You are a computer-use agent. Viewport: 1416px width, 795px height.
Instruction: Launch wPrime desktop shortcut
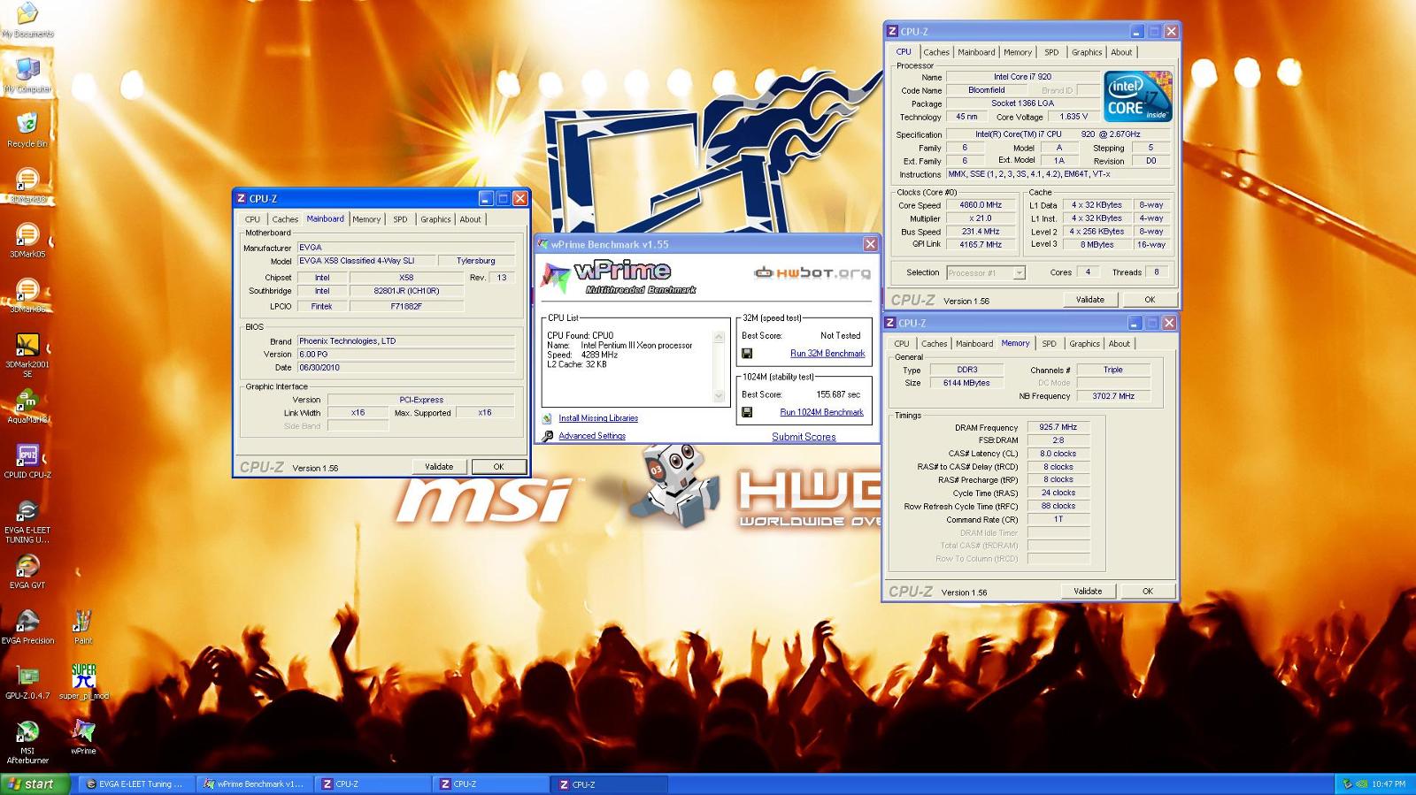tap(83, 737)
